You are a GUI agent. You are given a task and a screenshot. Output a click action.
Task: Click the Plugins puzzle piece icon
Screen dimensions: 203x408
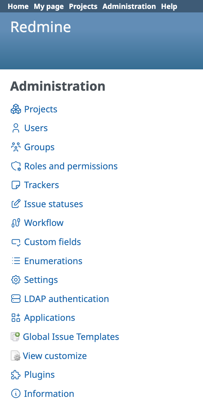tap(16, 375)
